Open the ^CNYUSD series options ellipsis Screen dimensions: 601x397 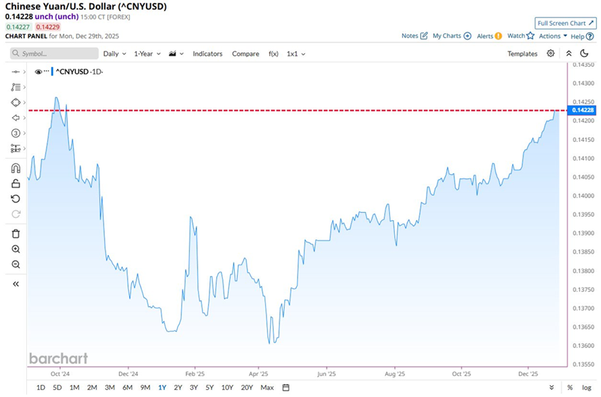(x=46, y=71)
